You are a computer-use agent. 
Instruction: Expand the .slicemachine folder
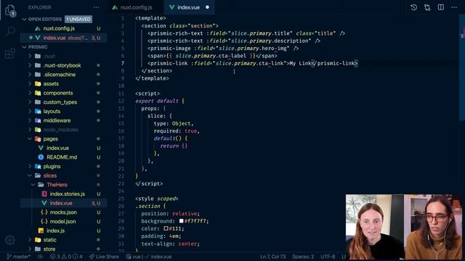click(x=64, y=75)
